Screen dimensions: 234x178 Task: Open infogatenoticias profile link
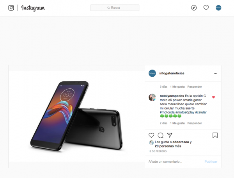pyautogui.click(x=172, y=73)
